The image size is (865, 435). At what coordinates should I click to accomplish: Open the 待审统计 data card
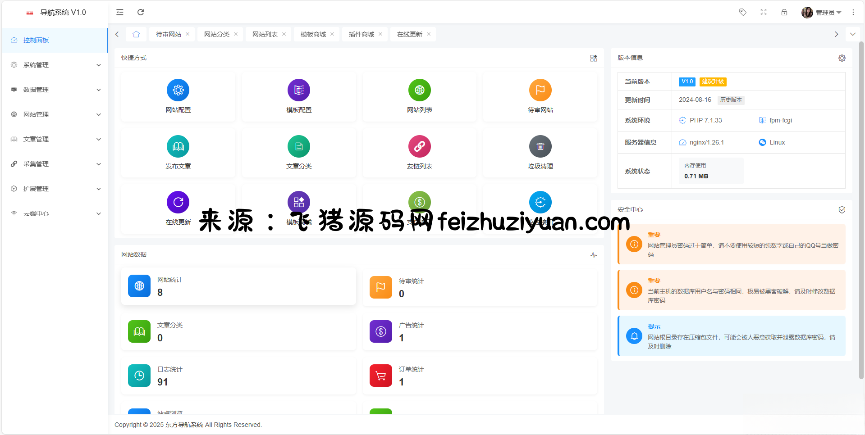pos(480,287)
